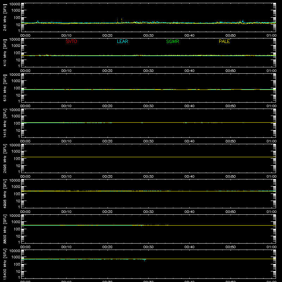Click the 10000 tick of the 245 MHz plot
This screenshot has width=282, height=282.
[x=15, y=4]
